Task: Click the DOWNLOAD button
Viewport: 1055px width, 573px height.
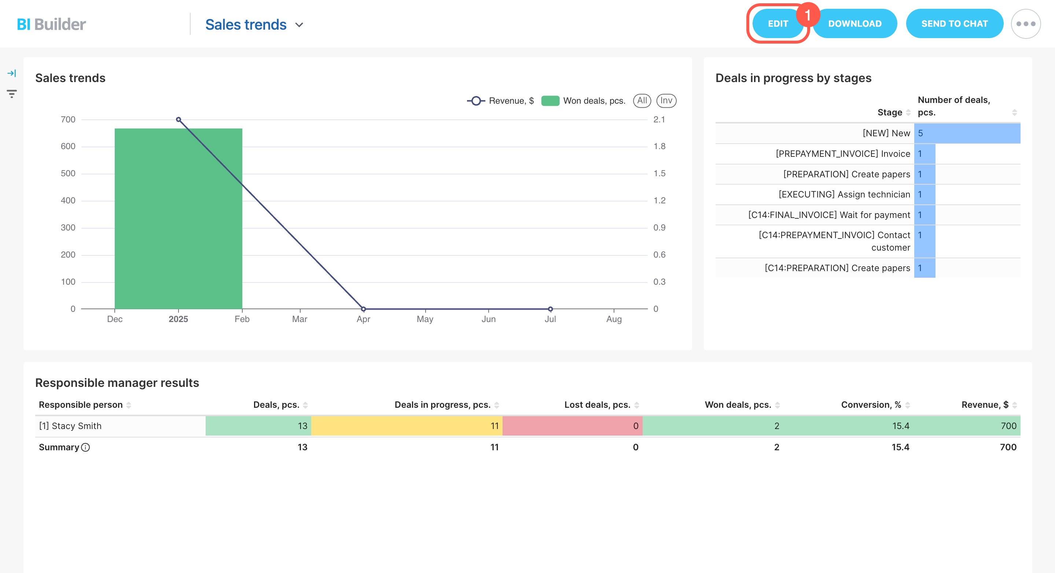Action: point(854,24)
